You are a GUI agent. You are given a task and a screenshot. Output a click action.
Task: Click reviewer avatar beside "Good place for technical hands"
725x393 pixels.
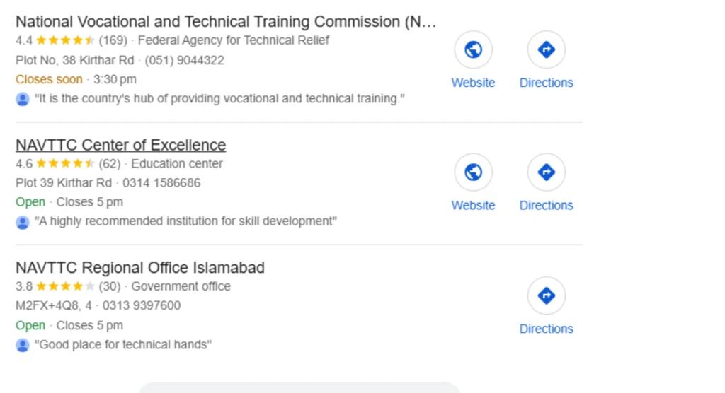(x=23, y=345)
